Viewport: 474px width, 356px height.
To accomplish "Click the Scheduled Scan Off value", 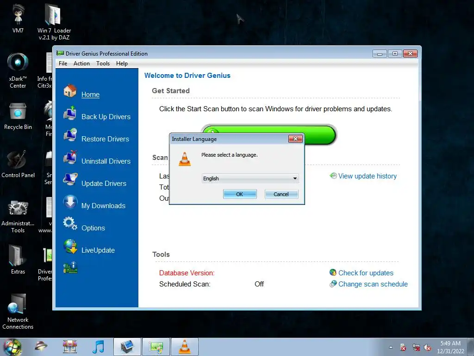I will click(259, 284).
